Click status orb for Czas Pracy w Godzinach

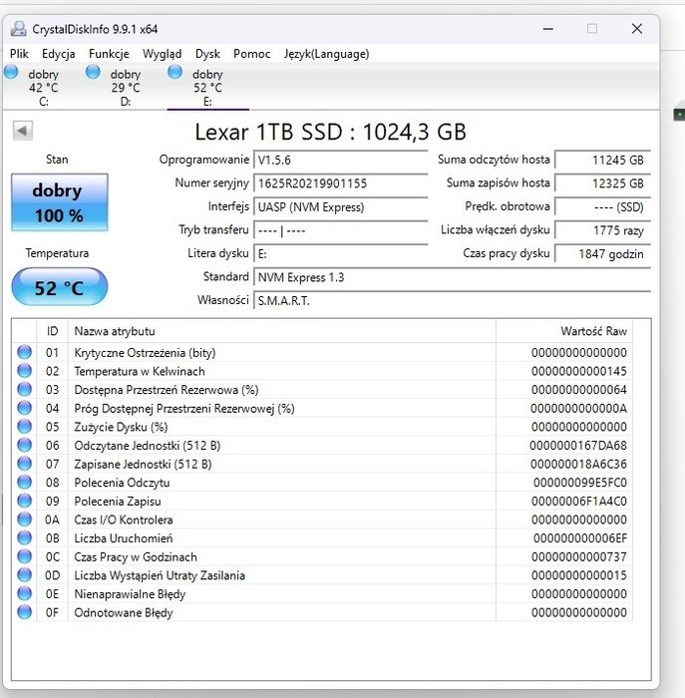[x=25, y=556]
